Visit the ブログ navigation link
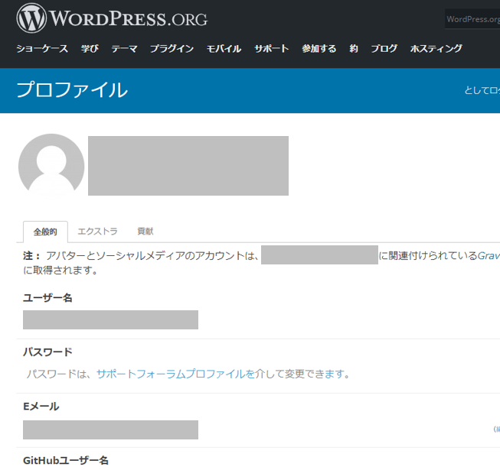The height and width of the screenshot is (470, 500). 384,49
